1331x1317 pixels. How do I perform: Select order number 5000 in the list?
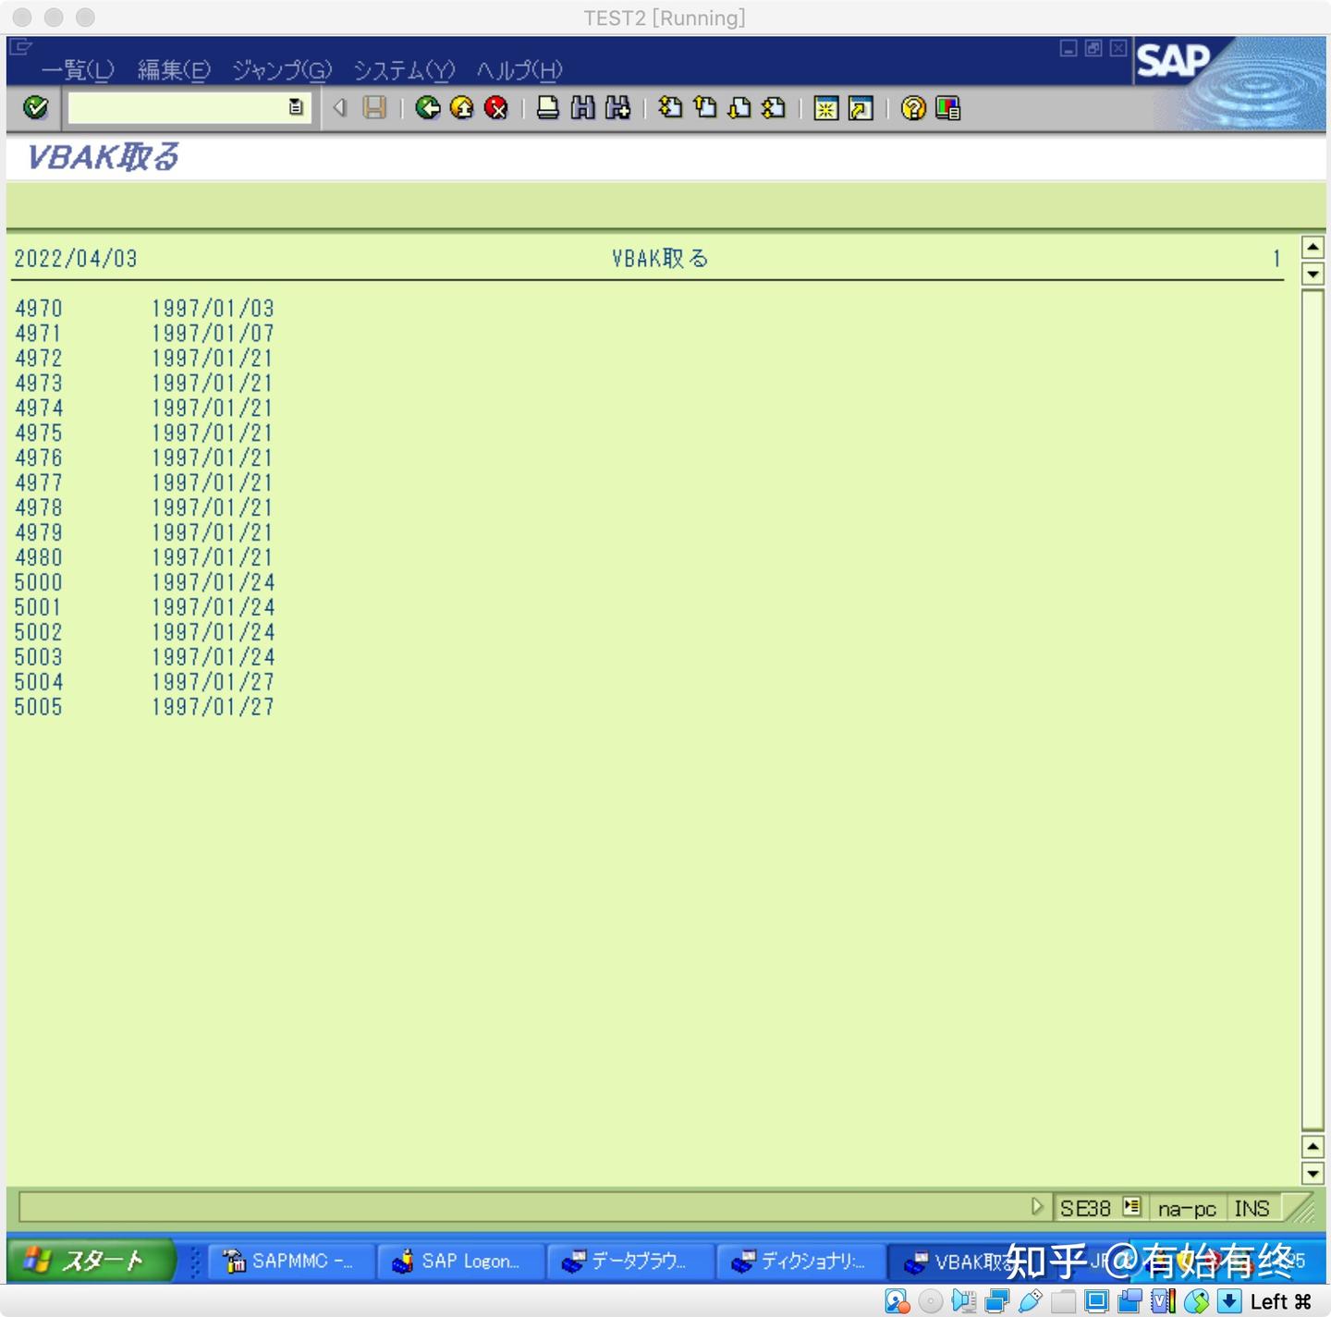tap(39, 583)
